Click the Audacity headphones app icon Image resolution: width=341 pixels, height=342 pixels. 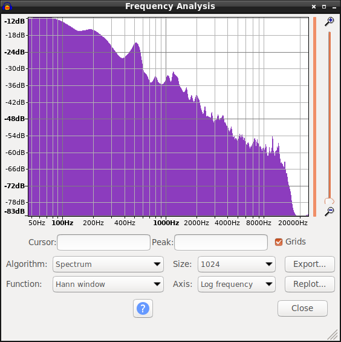7,6
